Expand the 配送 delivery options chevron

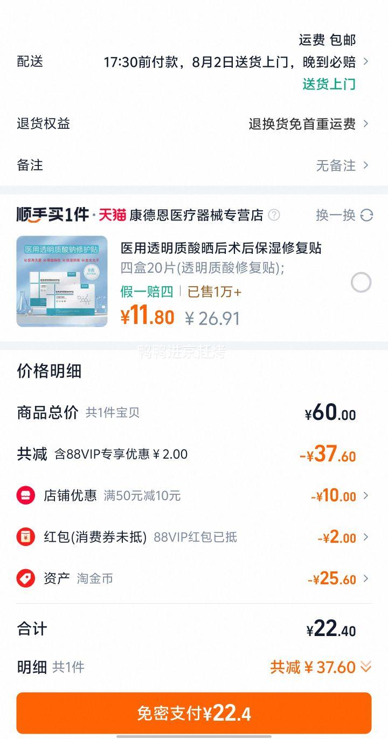[366, 61]
